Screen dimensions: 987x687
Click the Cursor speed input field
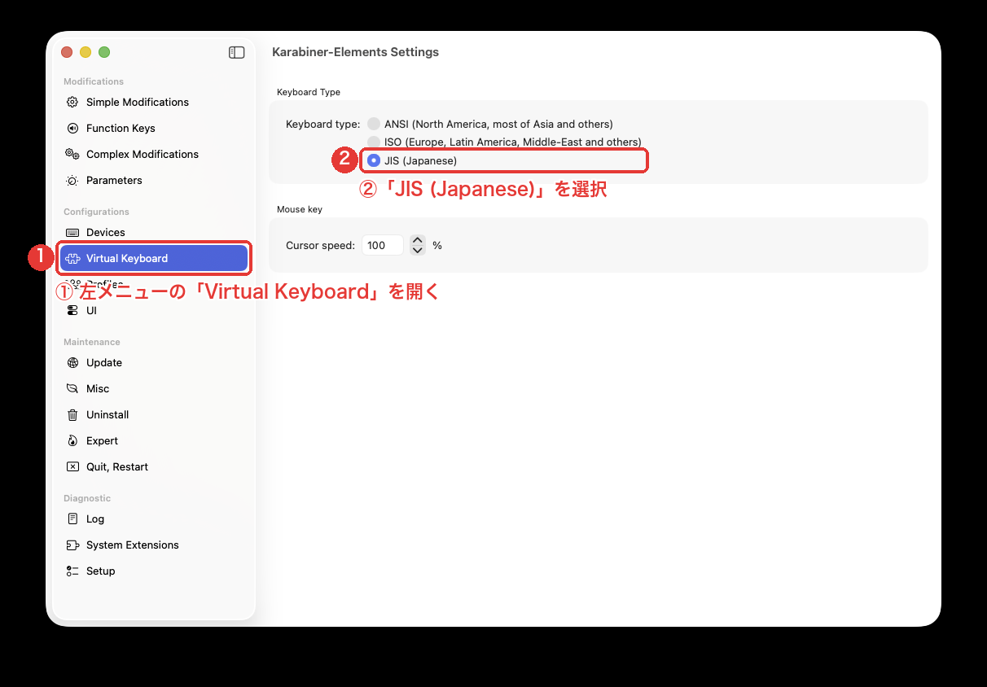(383, 245)
